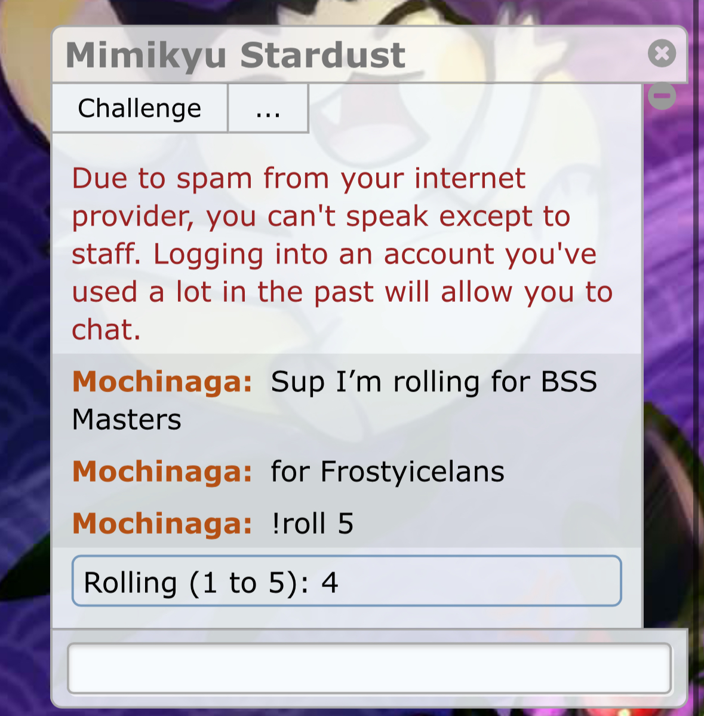Click the Mochinaga name beside 'for Frostyicelans'
Image resolution: width=704 pixels, height=716 pixels.
coord(162,471)
